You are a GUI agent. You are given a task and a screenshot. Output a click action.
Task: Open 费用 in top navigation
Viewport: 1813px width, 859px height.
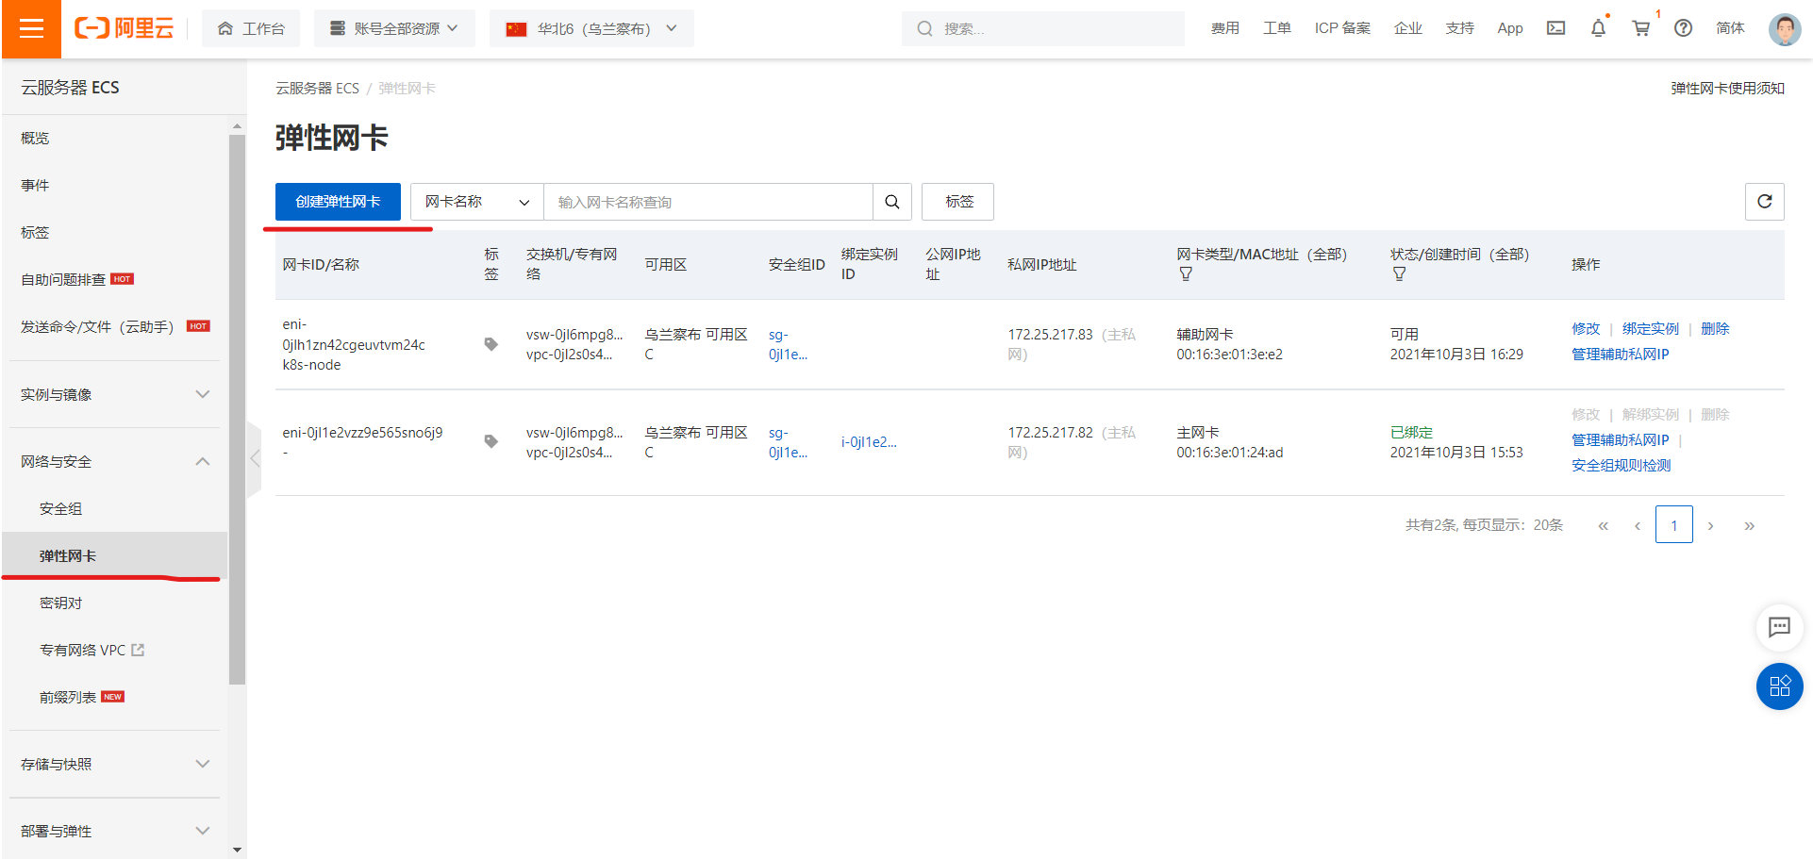(1224, 28)
